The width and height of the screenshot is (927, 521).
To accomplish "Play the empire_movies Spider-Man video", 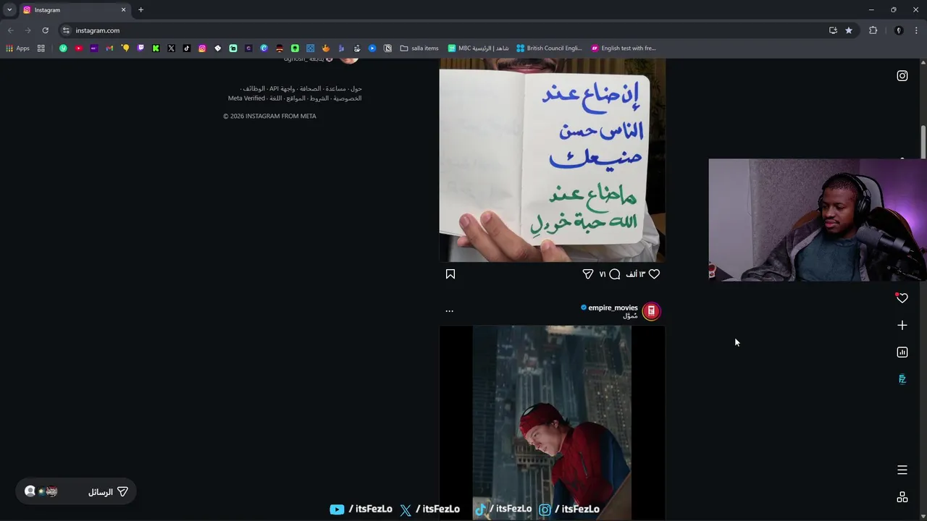I will 552,423.
